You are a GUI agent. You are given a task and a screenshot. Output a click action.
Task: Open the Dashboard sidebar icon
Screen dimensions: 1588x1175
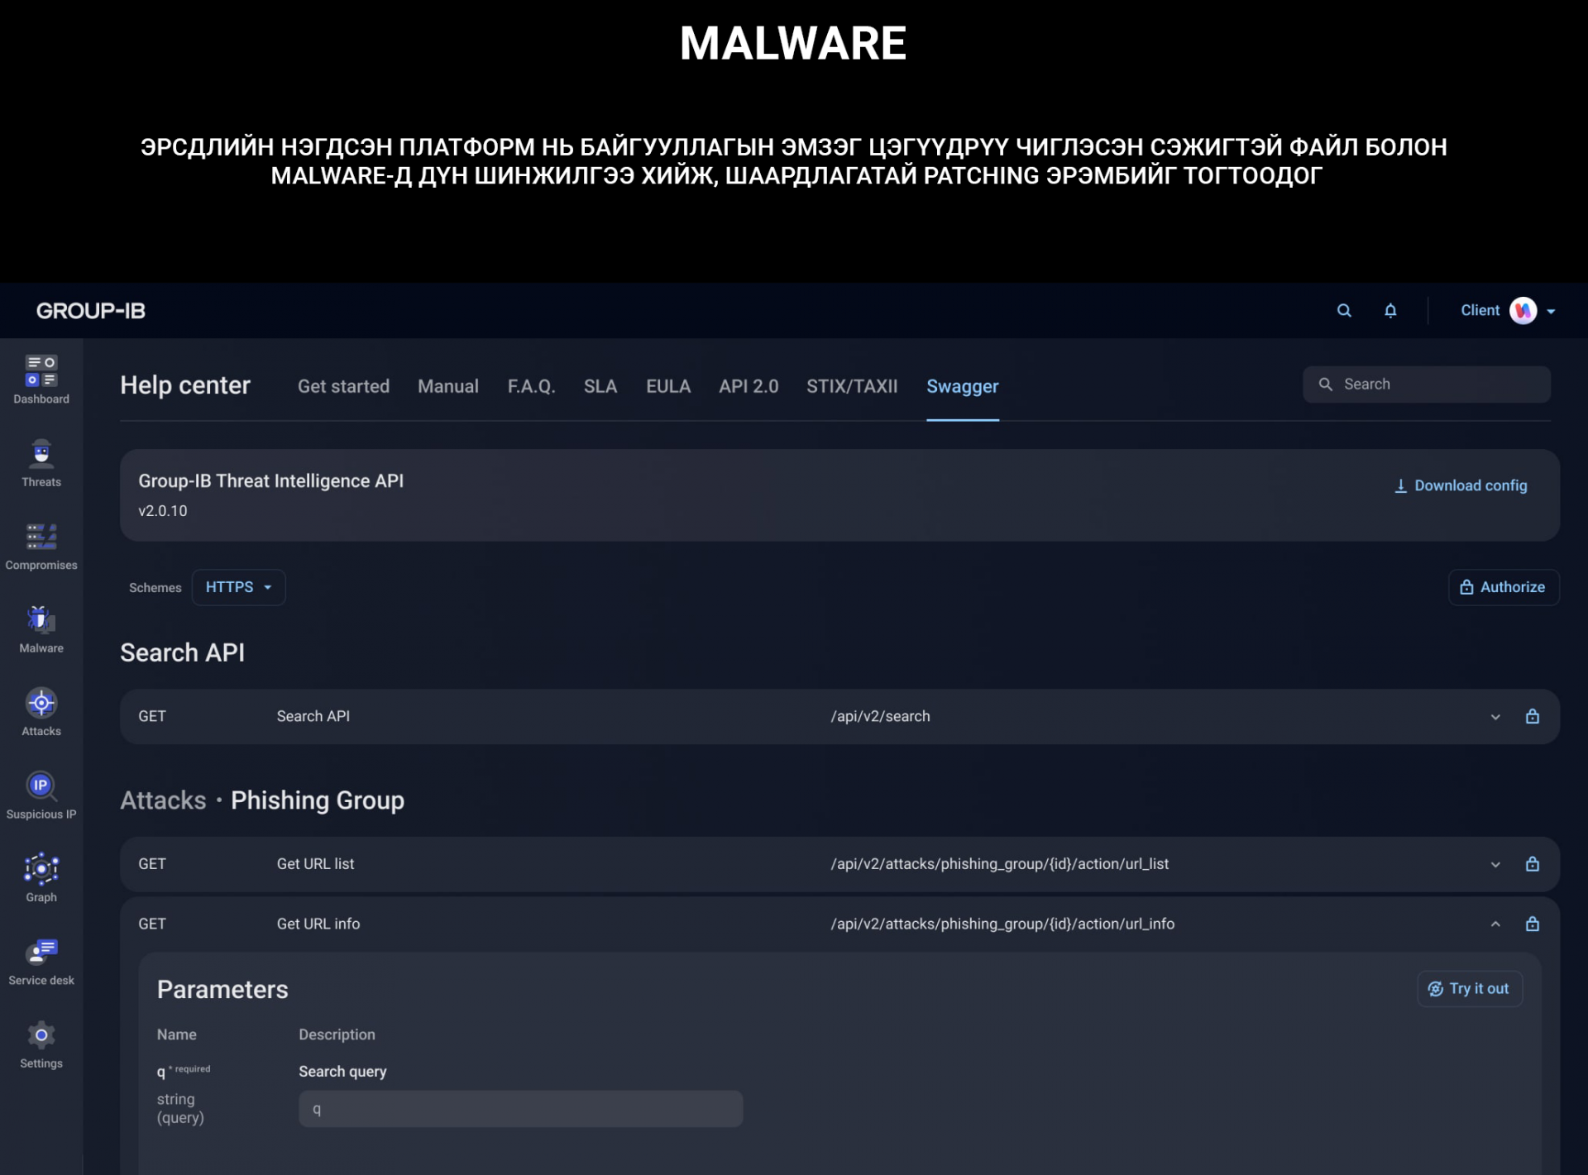click(41, 370)
